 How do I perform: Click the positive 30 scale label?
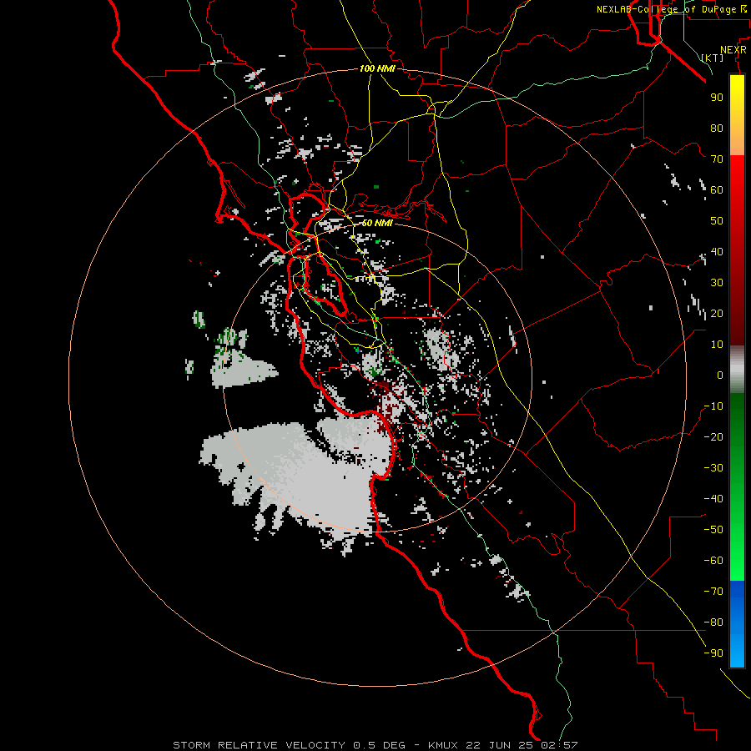coord(717,283)
